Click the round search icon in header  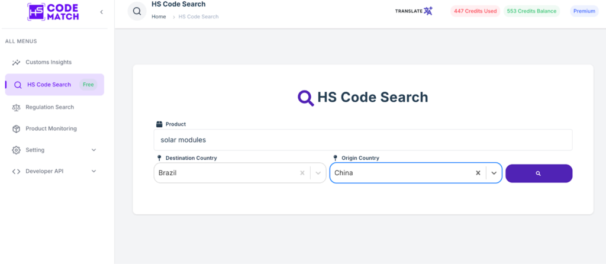(x=137, y=11)
